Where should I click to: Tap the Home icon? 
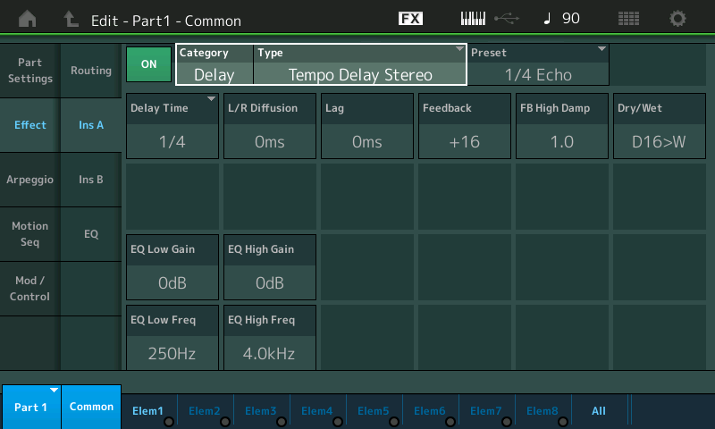pyautogui.click(x=28, y=19)
